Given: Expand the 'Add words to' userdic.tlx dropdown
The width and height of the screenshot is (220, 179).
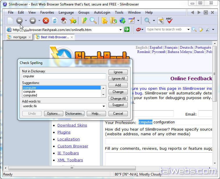Looking at the screenshot, I should pyautogui.click(x=104, y=106).
